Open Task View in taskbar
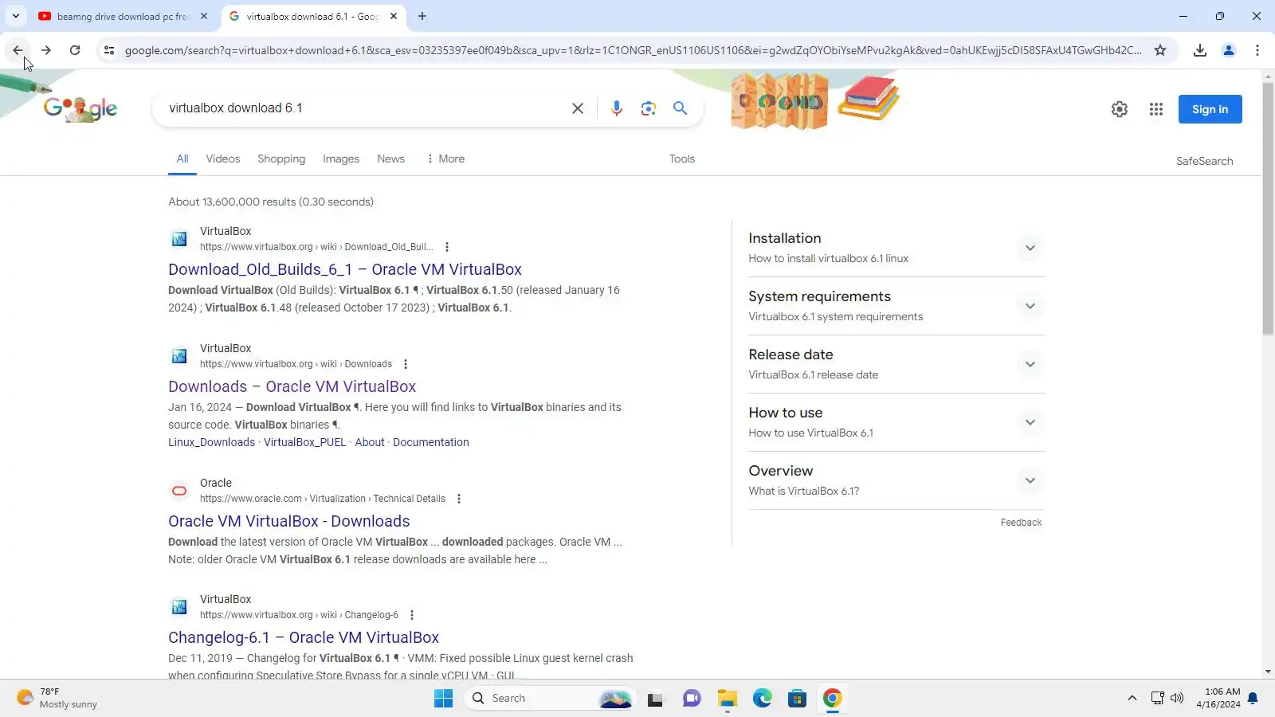1275x717 pixels. click(x=655, y=699)
